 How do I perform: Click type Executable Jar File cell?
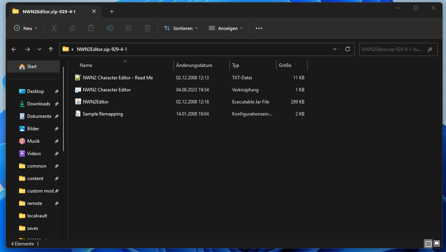click(250, 102)
